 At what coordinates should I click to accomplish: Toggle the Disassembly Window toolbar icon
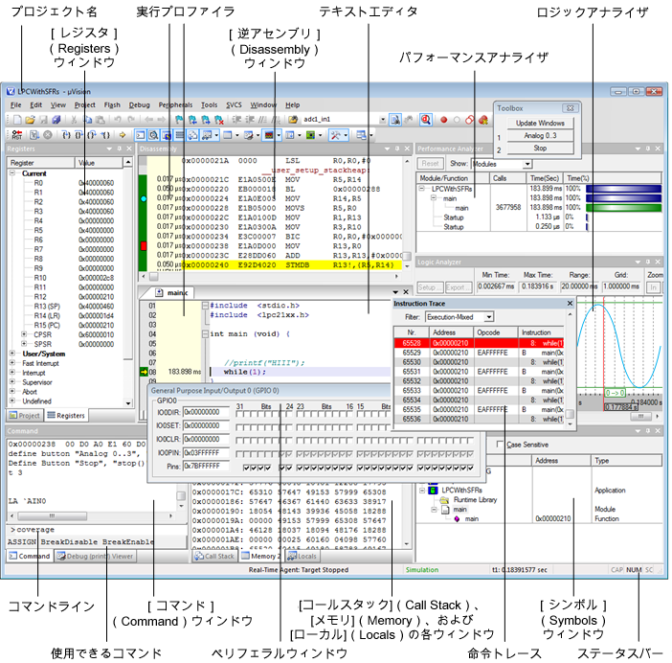coord(153,135)
